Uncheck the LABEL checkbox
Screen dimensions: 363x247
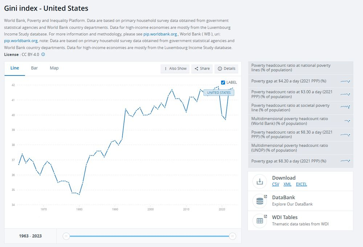(x=223, y=82)
